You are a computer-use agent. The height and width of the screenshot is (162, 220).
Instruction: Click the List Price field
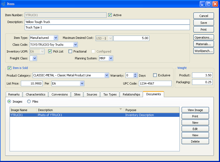pyautogui.click(x=32, y=83)
